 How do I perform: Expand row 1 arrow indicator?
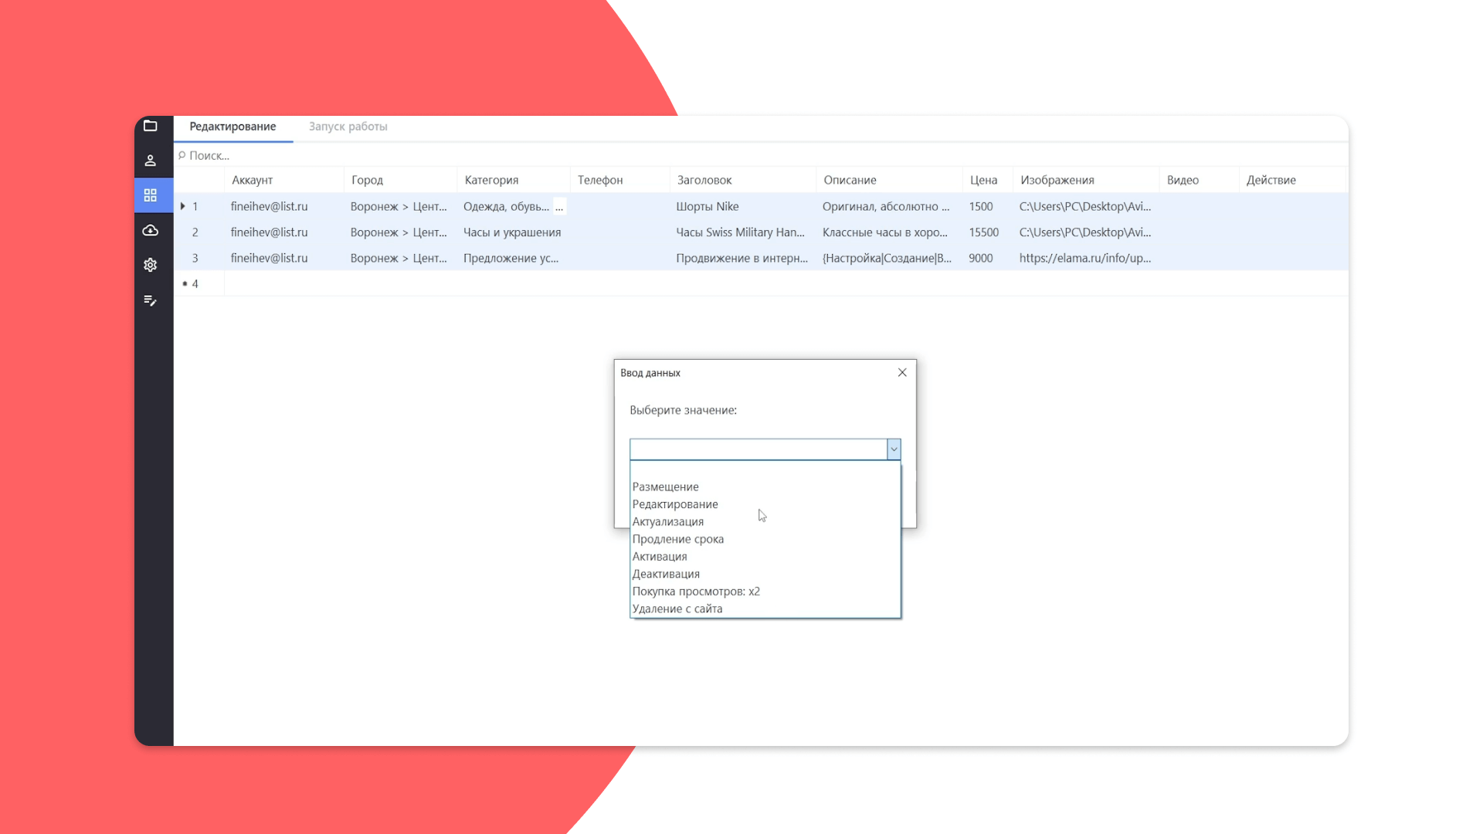183,206
